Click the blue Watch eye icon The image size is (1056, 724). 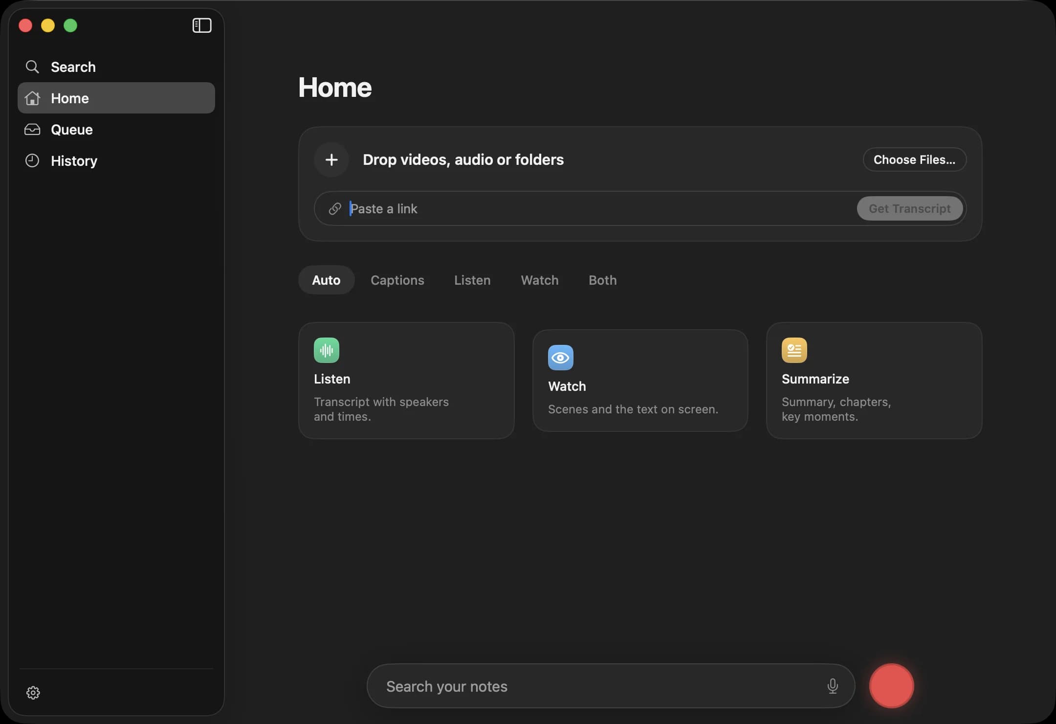pos(561,358)
